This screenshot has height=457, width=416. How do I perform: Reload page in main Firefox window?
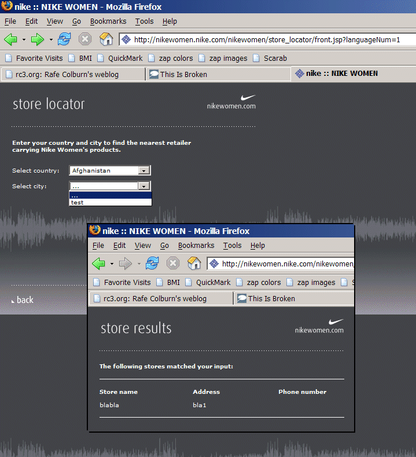pos(64,39)
